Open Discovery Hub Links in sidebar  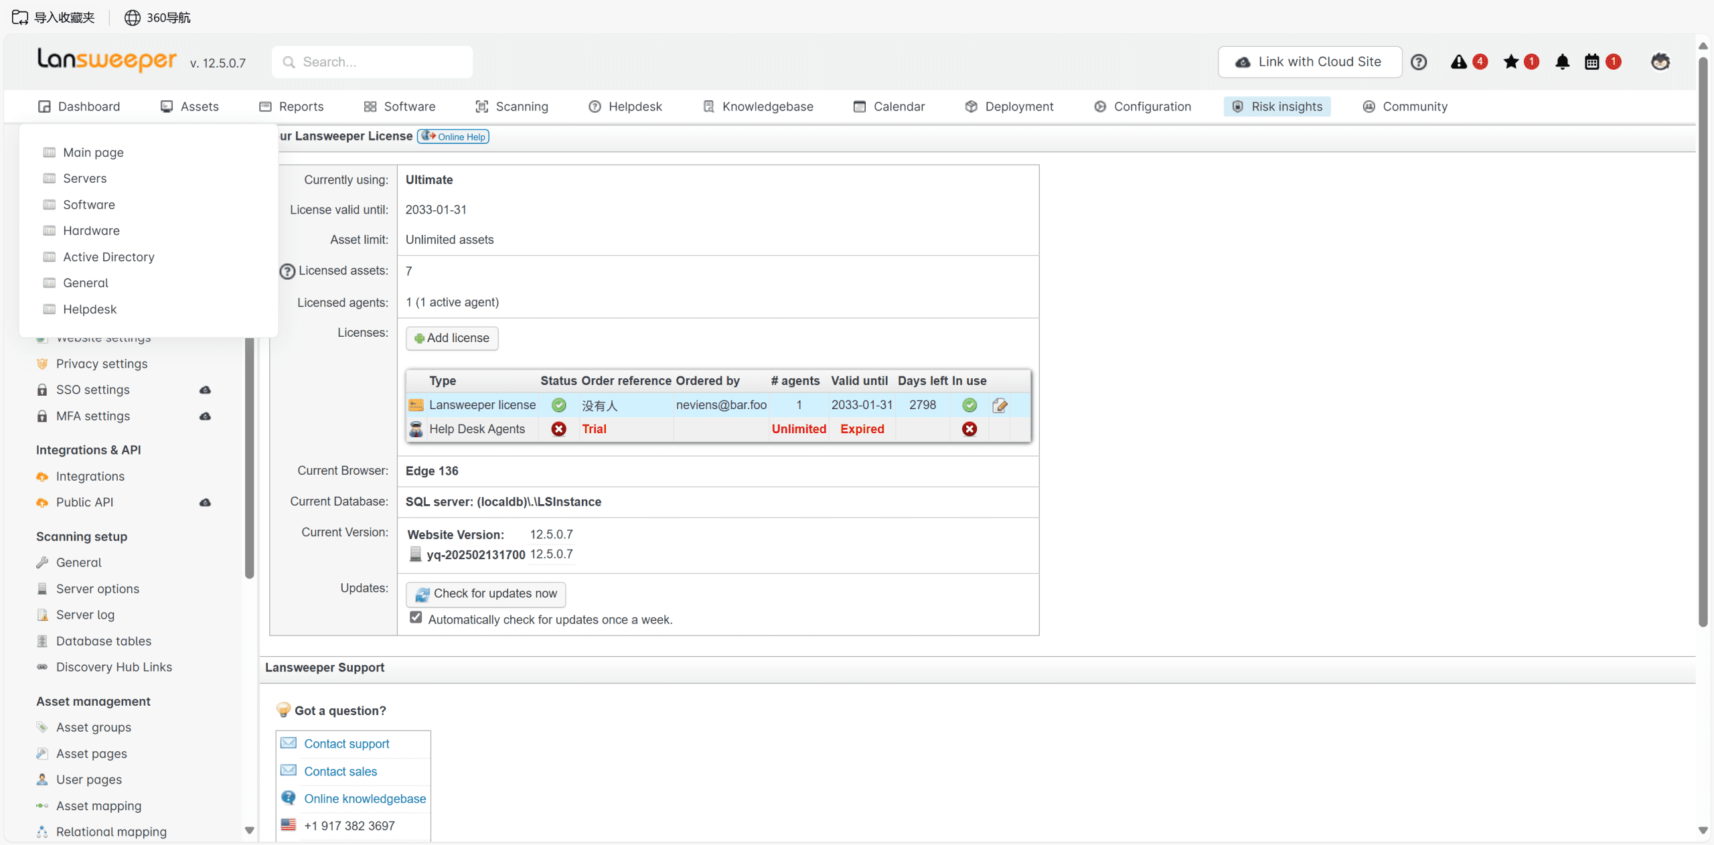114,667
